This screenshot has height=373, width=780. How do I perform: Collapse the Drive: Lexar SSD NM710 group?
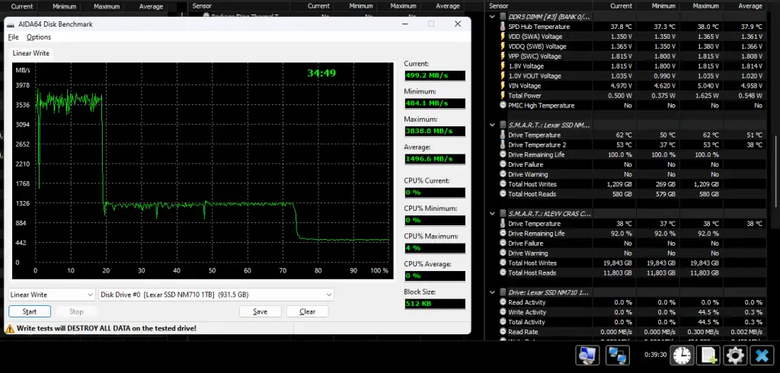click(x=493, y=292)
